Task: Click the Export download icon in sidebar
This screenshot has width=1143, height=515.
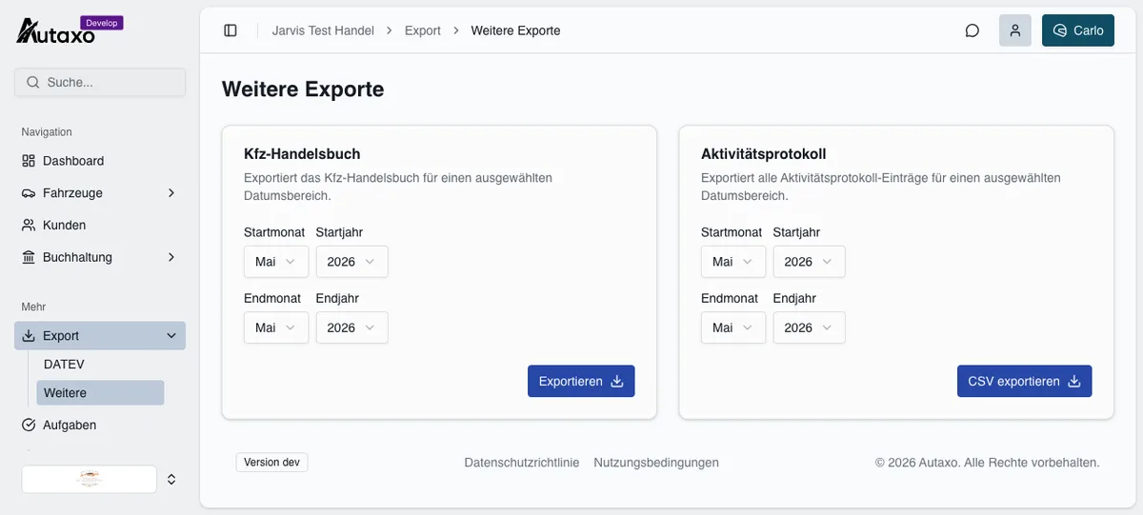Action: tap(29, 336)
